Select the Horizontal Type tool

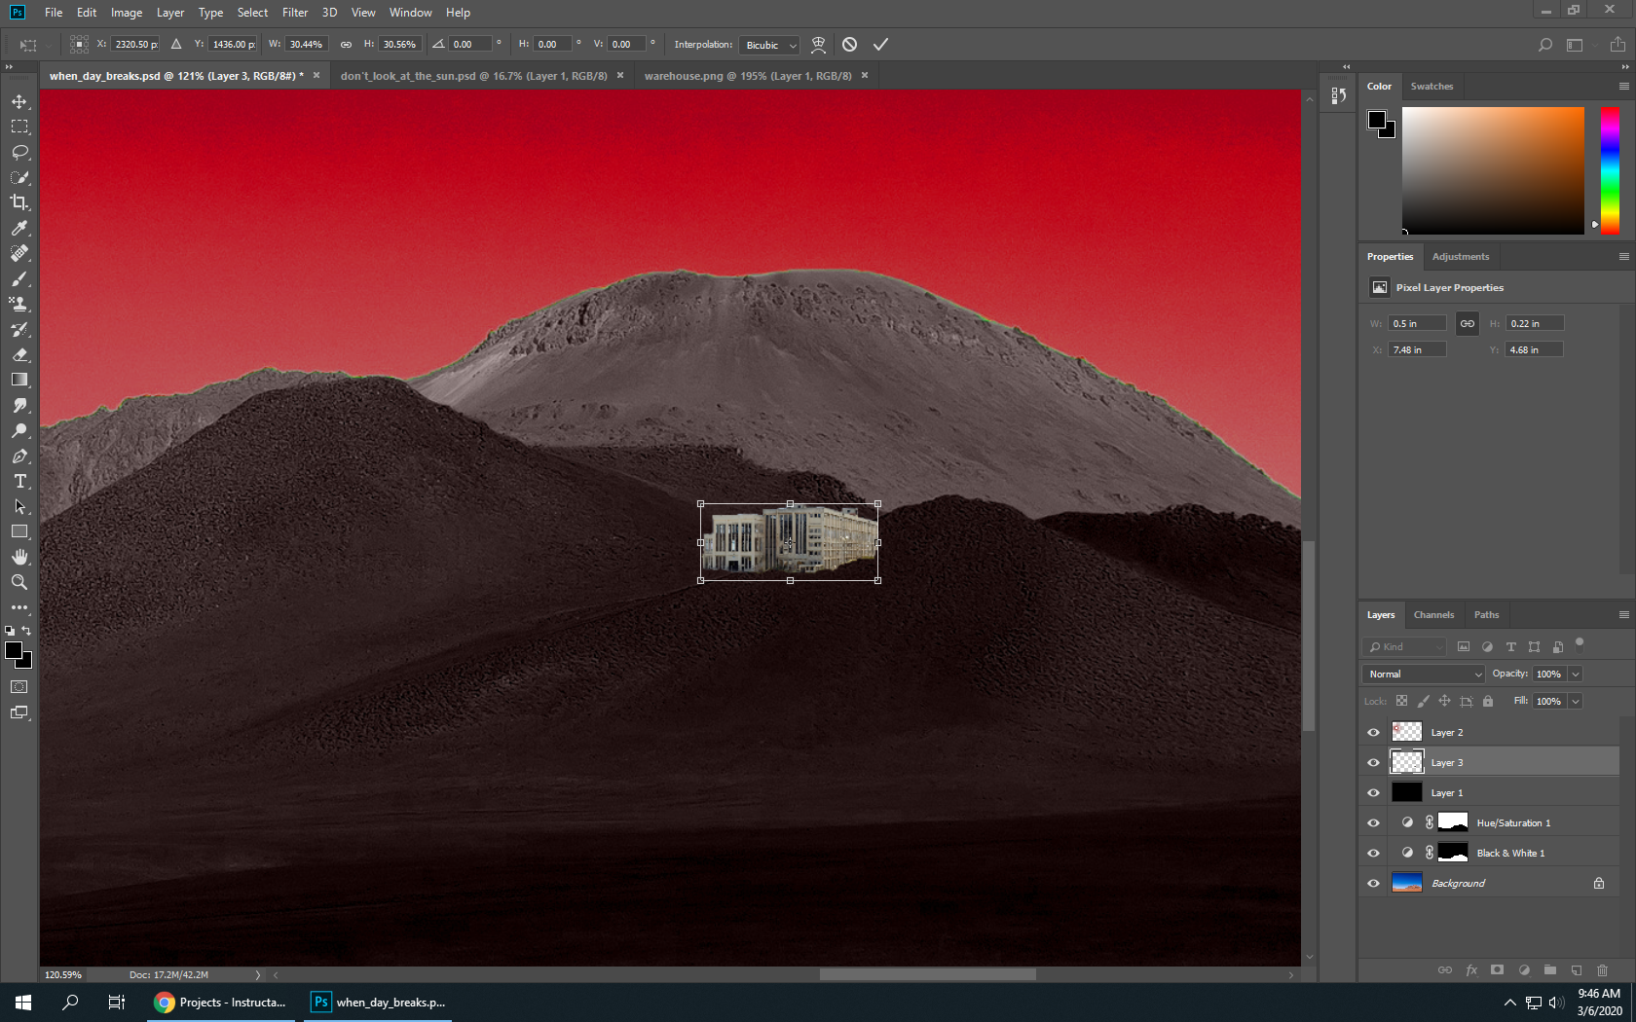[19, 482]
